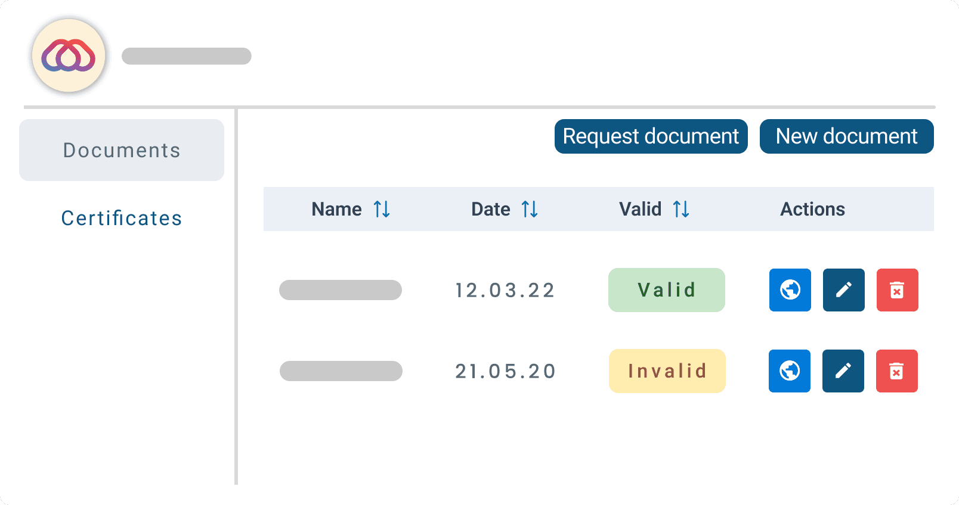
Task: Select the date 12.03.22 in the table
Action: 505,290
